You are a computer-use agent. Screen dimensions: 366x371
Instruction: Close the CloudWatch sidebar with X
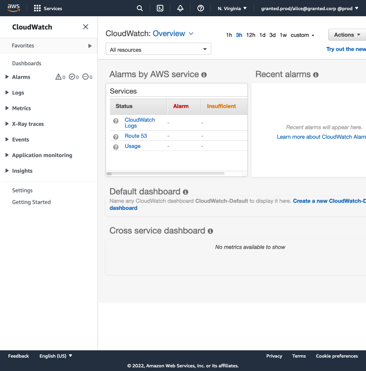[86, 27]
